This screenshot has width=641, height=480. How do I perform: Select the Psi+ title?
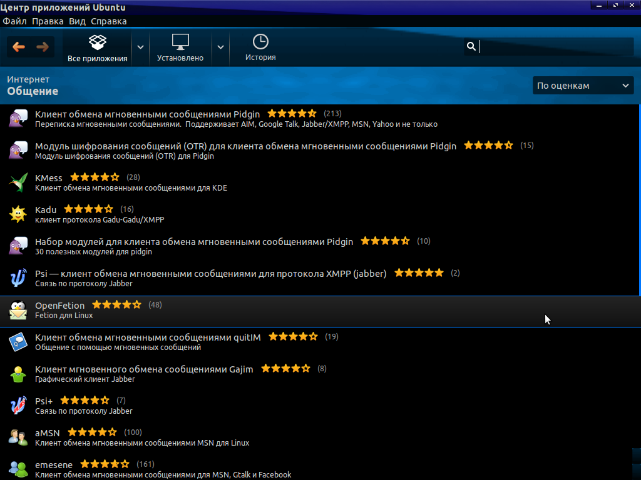44,401
